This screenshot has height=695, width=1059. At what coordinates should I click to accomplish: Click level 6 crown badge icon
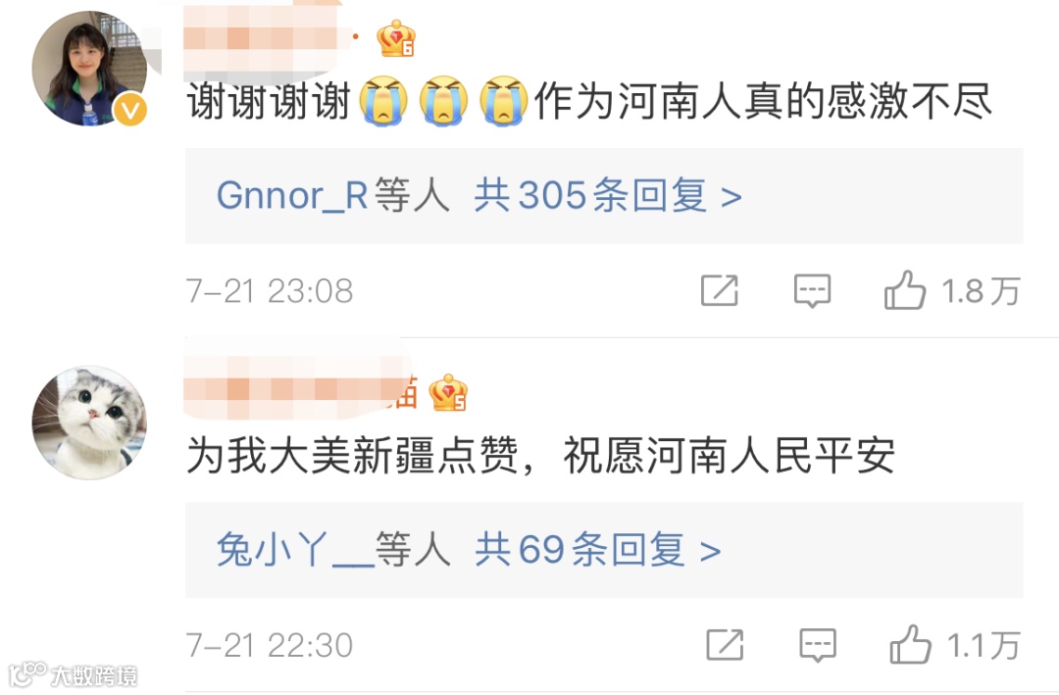[x=396, y=38]
